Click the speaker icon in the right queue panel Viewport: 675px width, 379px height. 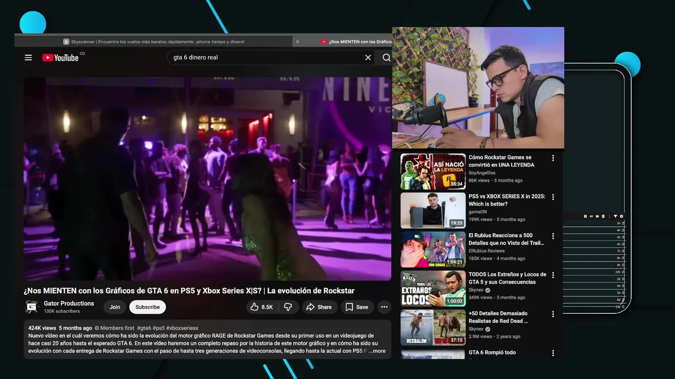tap(591, 216)
